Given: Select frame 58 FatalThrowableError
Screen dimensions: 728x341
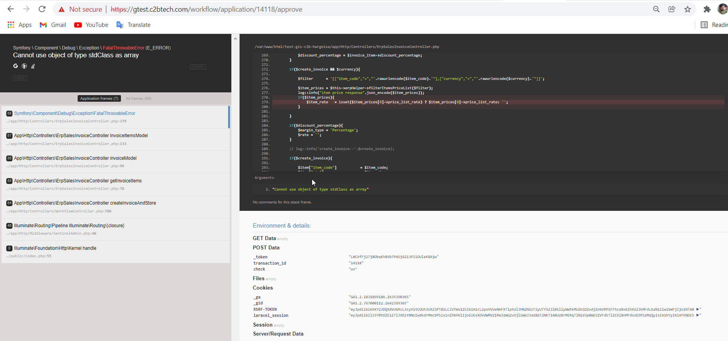Looking at the screenshot, I should tap(115, 117).
